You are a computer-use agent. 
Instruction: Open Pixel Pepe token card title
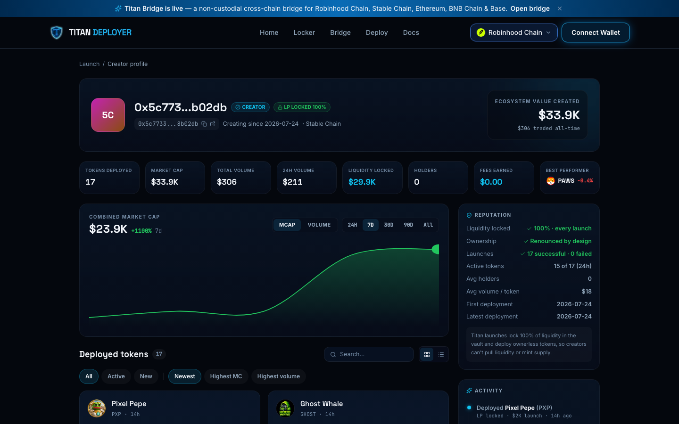click(x=129, y=404)
